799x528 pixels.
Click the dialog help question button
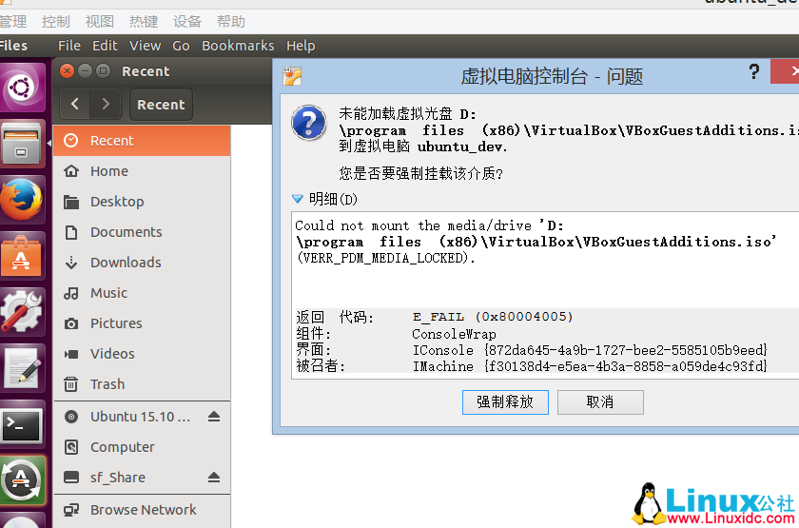pyautogui.click(x=754, y=71)
